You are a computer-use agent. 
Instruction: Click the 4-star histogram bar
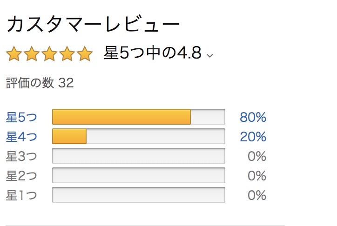tap(139, 136)
